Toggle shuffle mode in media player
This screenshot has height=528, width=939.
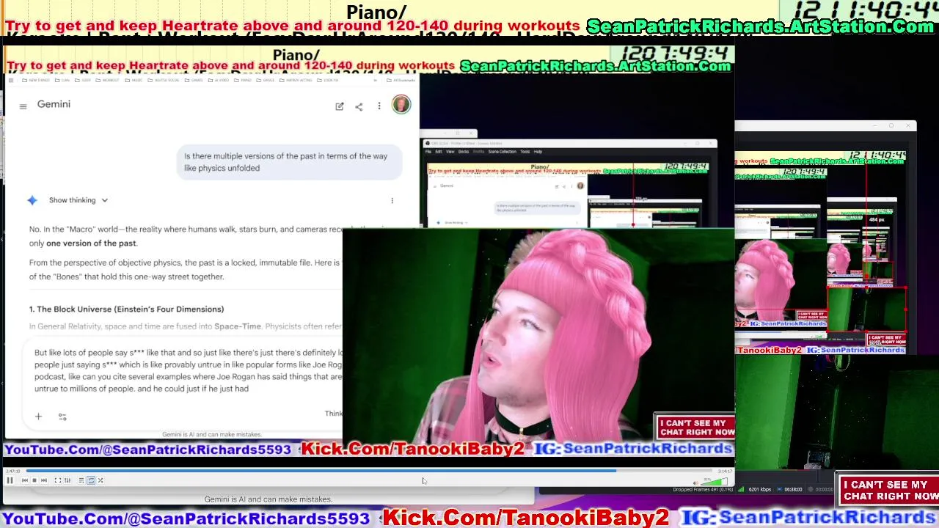click(x=101, y=480)
